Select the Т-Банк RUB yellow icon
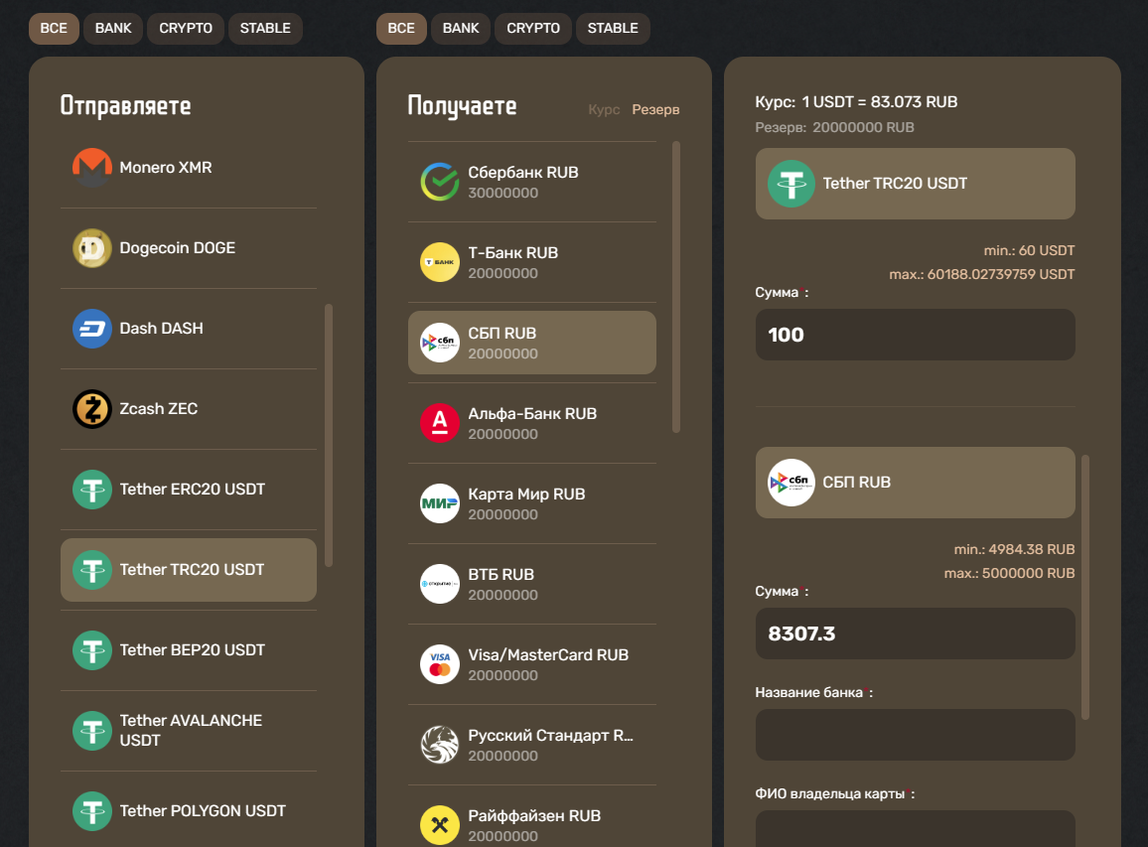Viewport: 1148px width, 847px height. 440,262
